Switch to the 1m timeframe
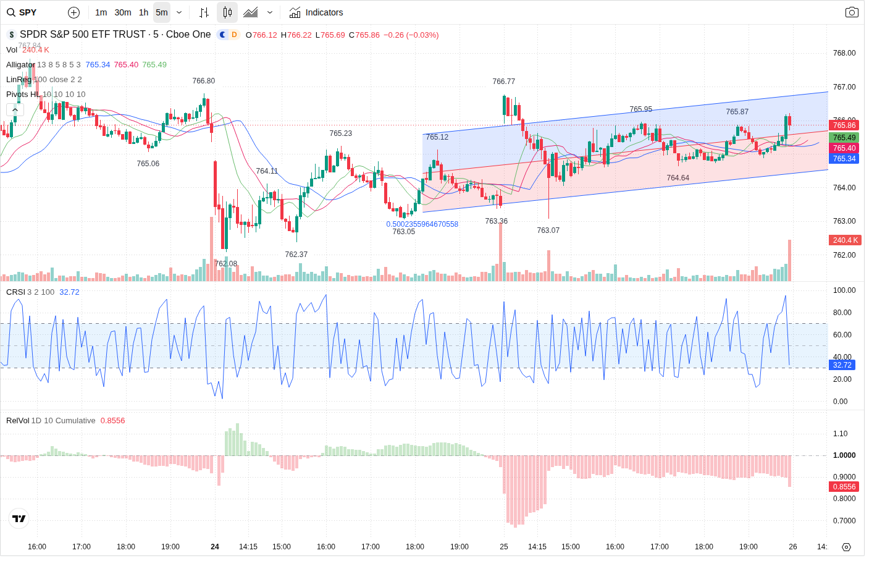The height and width of the screenshot is (587, 877). (101, 12)
